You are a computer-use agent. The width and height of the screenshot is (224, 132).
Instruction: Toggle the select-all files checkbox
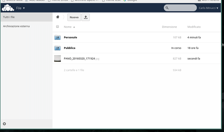[x=57, y=27]
